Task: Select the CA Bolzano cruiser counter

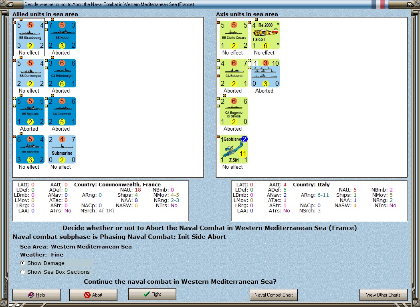Action: tap(234, 73)
